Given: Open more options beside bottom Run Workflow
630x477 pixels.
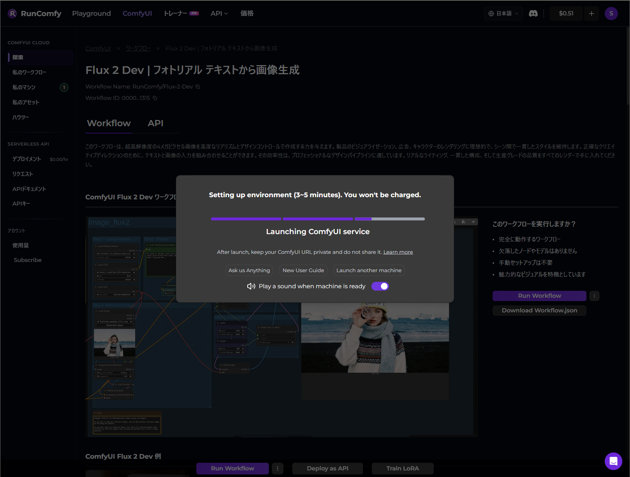Looking at the screenshot, I should tap(278, 468).
